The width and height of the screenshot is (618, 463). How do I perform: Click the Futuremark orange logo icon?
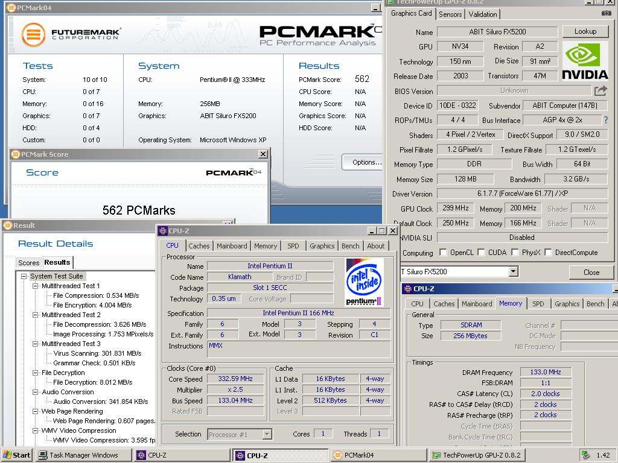coord(33,34)
